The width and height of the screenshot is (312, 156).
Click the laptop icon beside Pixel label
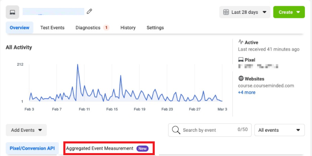click(241, 59)
